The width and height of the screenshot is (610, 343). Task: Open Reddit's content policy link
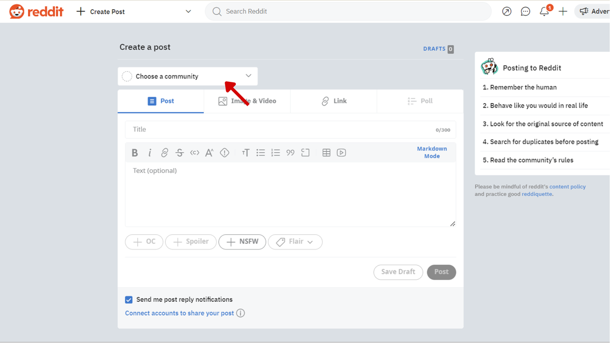tap(567, 186)
